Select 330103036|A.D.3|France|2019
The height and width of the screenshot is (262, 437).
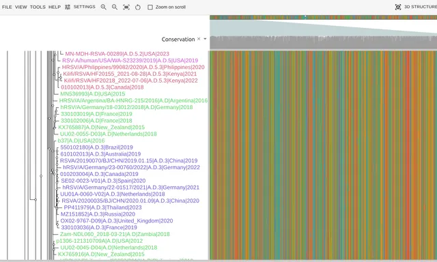[x=99, y=227]
